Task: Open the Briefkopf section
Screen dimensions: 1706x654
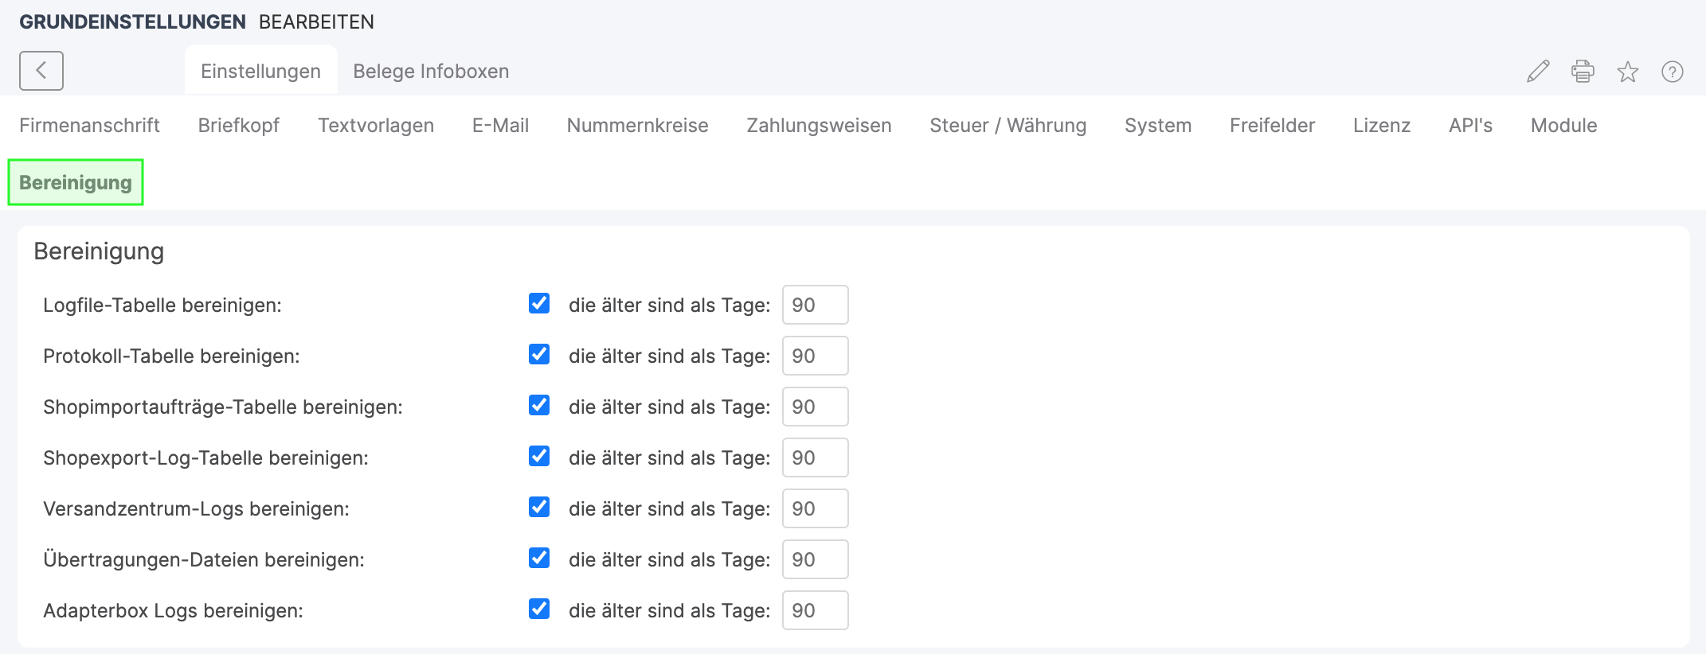Action: click(x=238, y=125)
